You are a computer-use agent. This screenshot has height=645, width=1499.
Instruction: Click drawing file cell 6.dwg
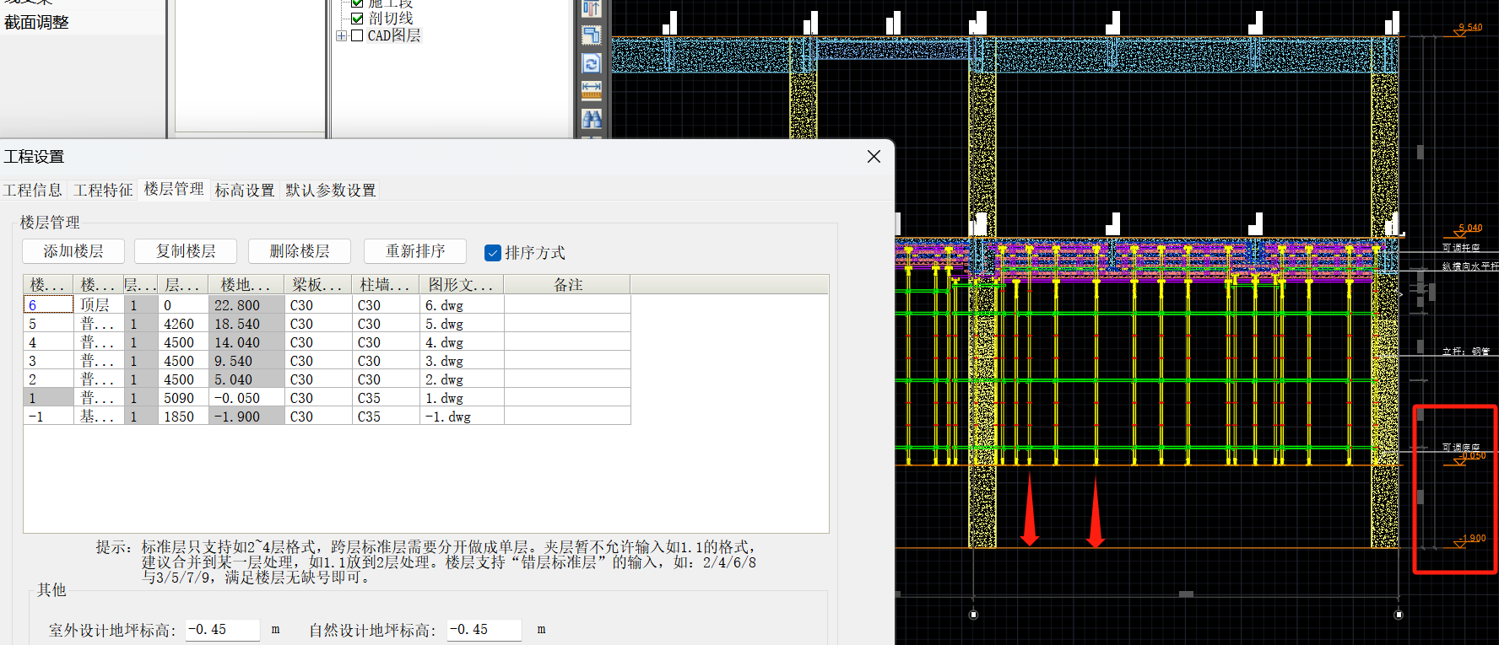coord(462,304)
